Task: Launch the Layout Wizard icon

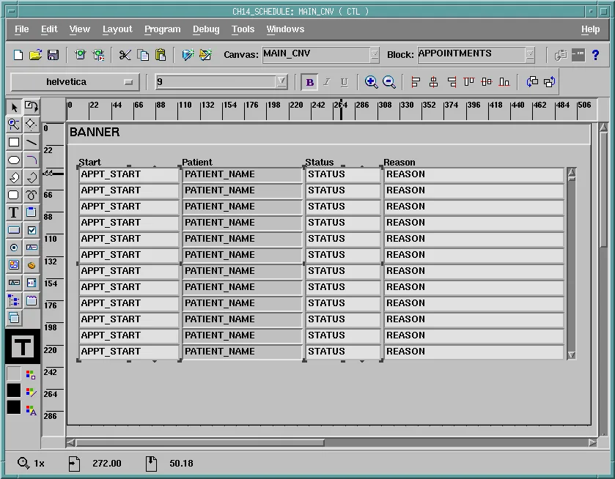Action: coord(205,54)
